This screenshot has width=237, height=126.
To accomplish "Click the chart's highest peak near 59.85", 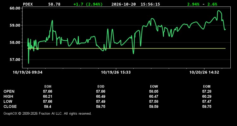I will tap(219, 11).
